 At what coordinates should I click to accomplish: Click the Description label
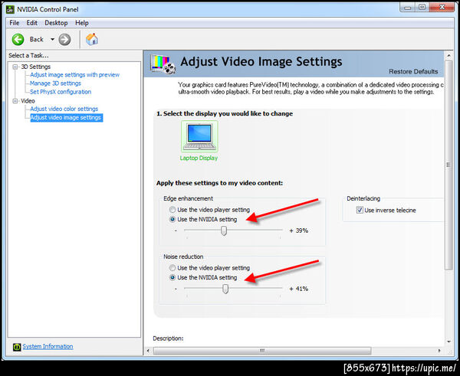tap(168, 338)
